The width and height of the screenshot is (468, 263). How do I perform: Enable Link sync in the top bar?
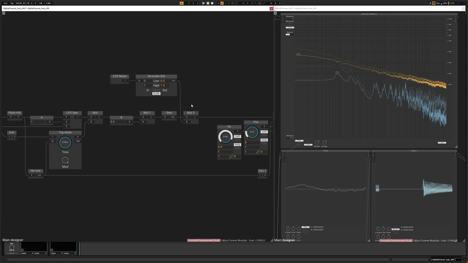tap(5, 3)
